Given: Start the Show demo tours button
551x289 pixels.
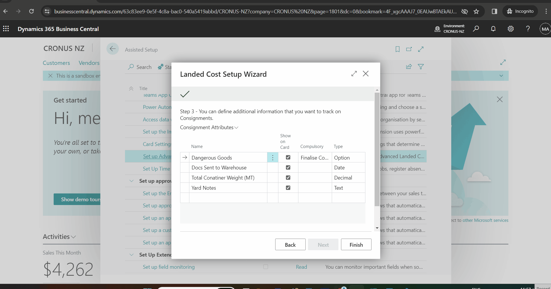Looking at the screenshot, I should 77,199.
